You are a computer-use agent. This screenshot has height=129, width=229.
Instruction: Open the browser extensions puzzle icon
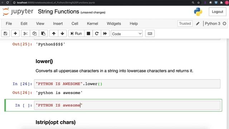(x=221, y=3)
